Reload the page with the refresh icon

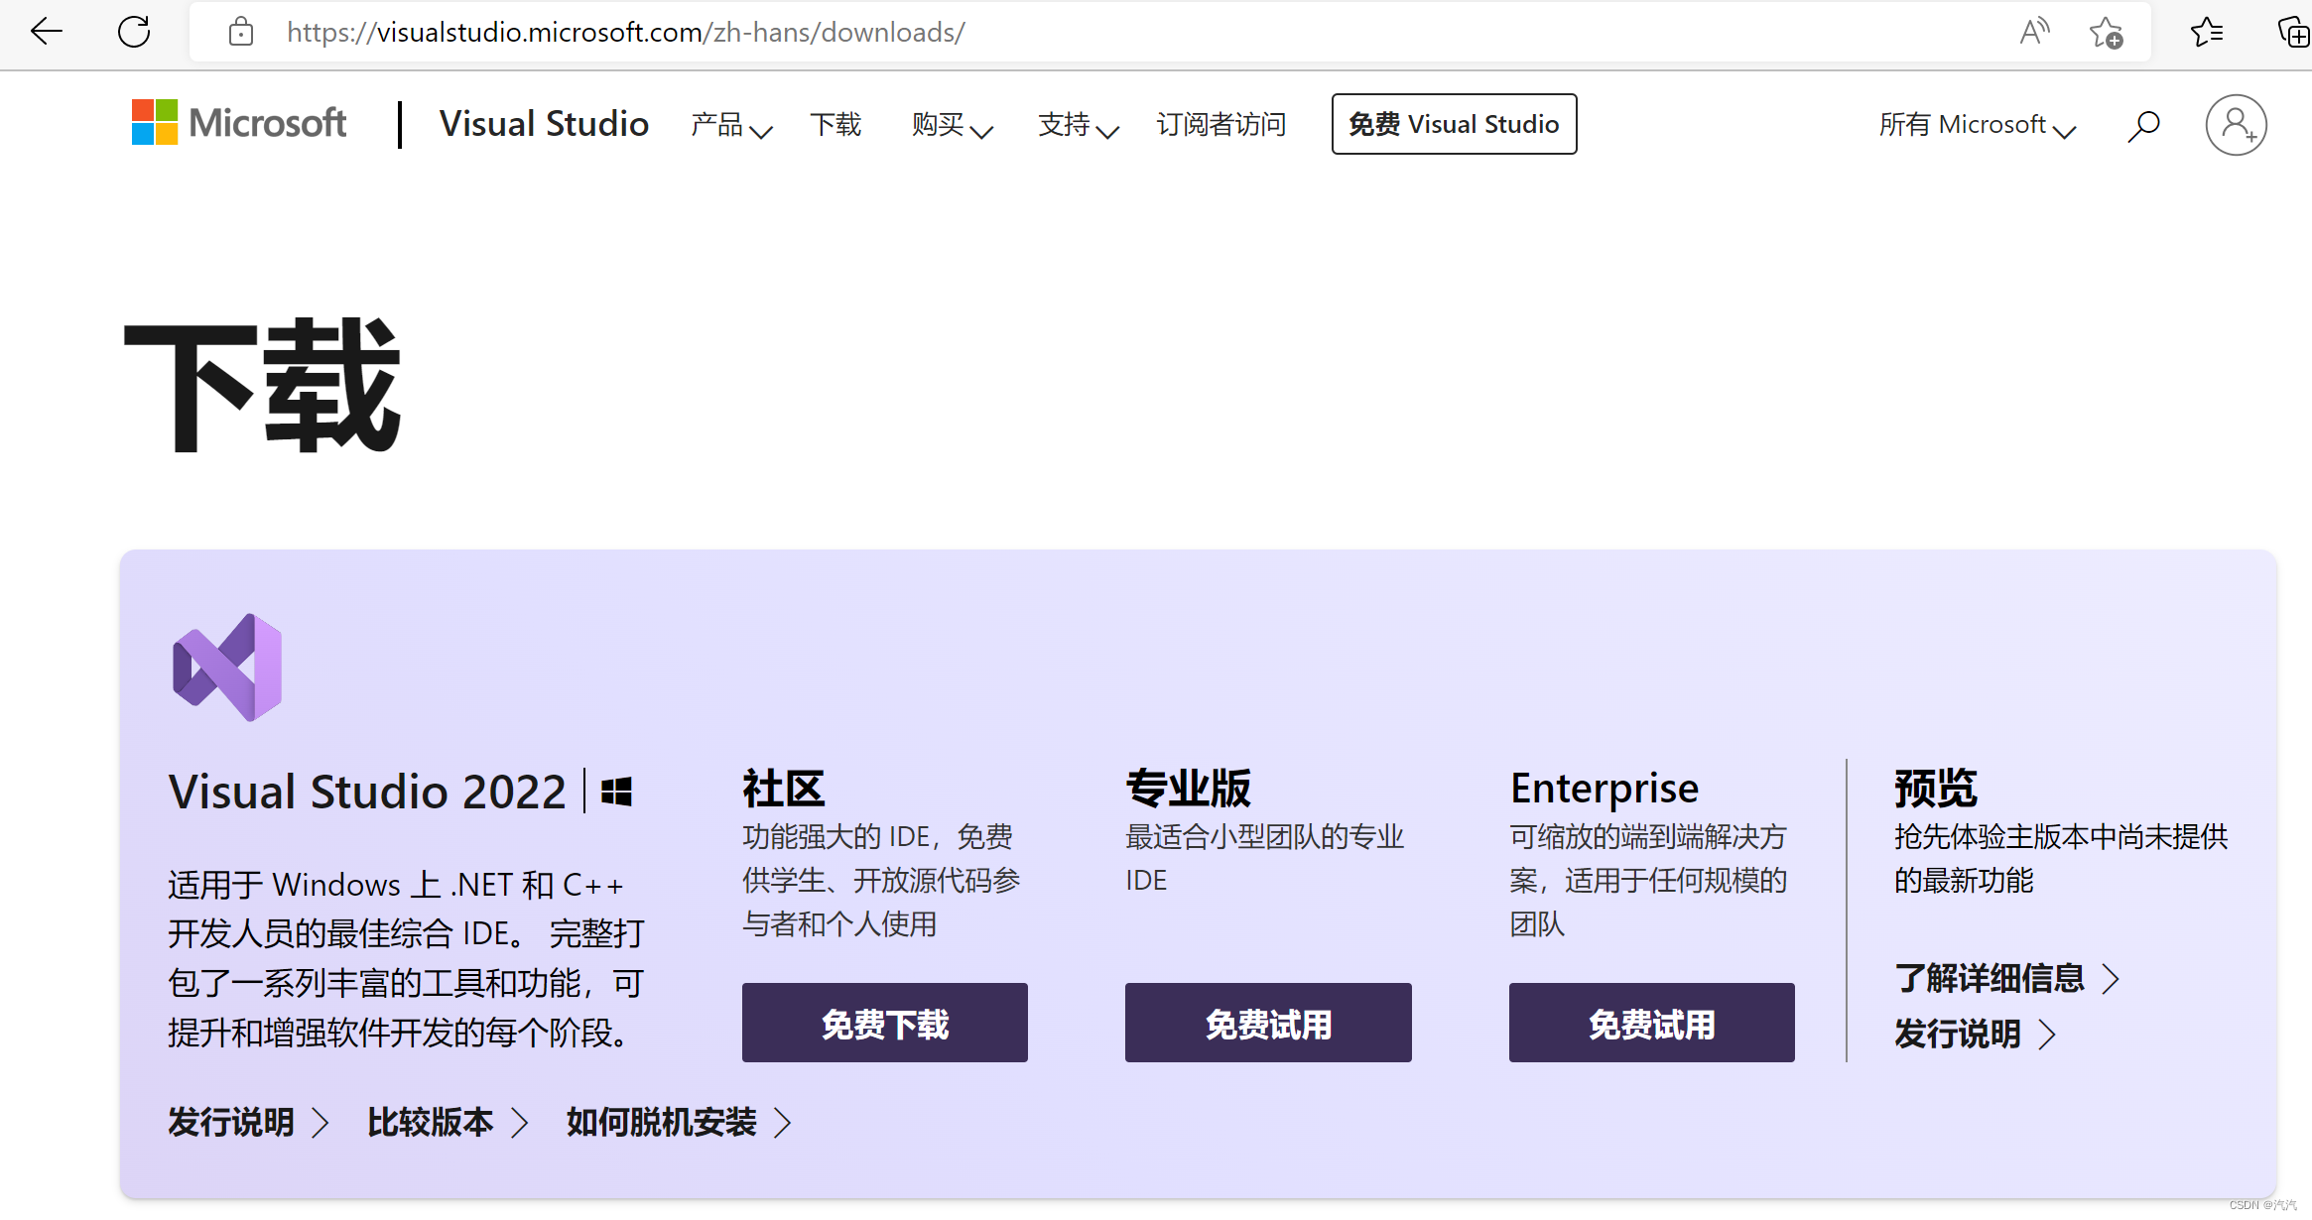tap(134, 32)
